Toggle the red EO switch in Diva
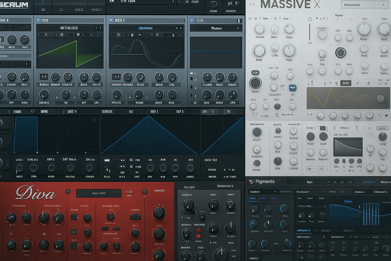 pos(130,191)
